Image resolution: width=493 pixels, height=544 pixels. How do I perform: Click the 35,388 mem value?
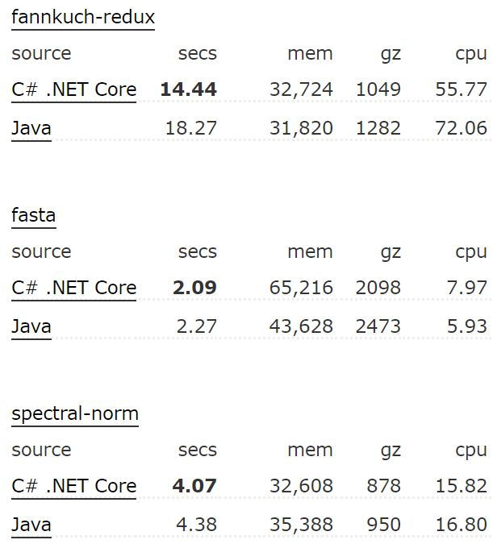coord(301,524)
